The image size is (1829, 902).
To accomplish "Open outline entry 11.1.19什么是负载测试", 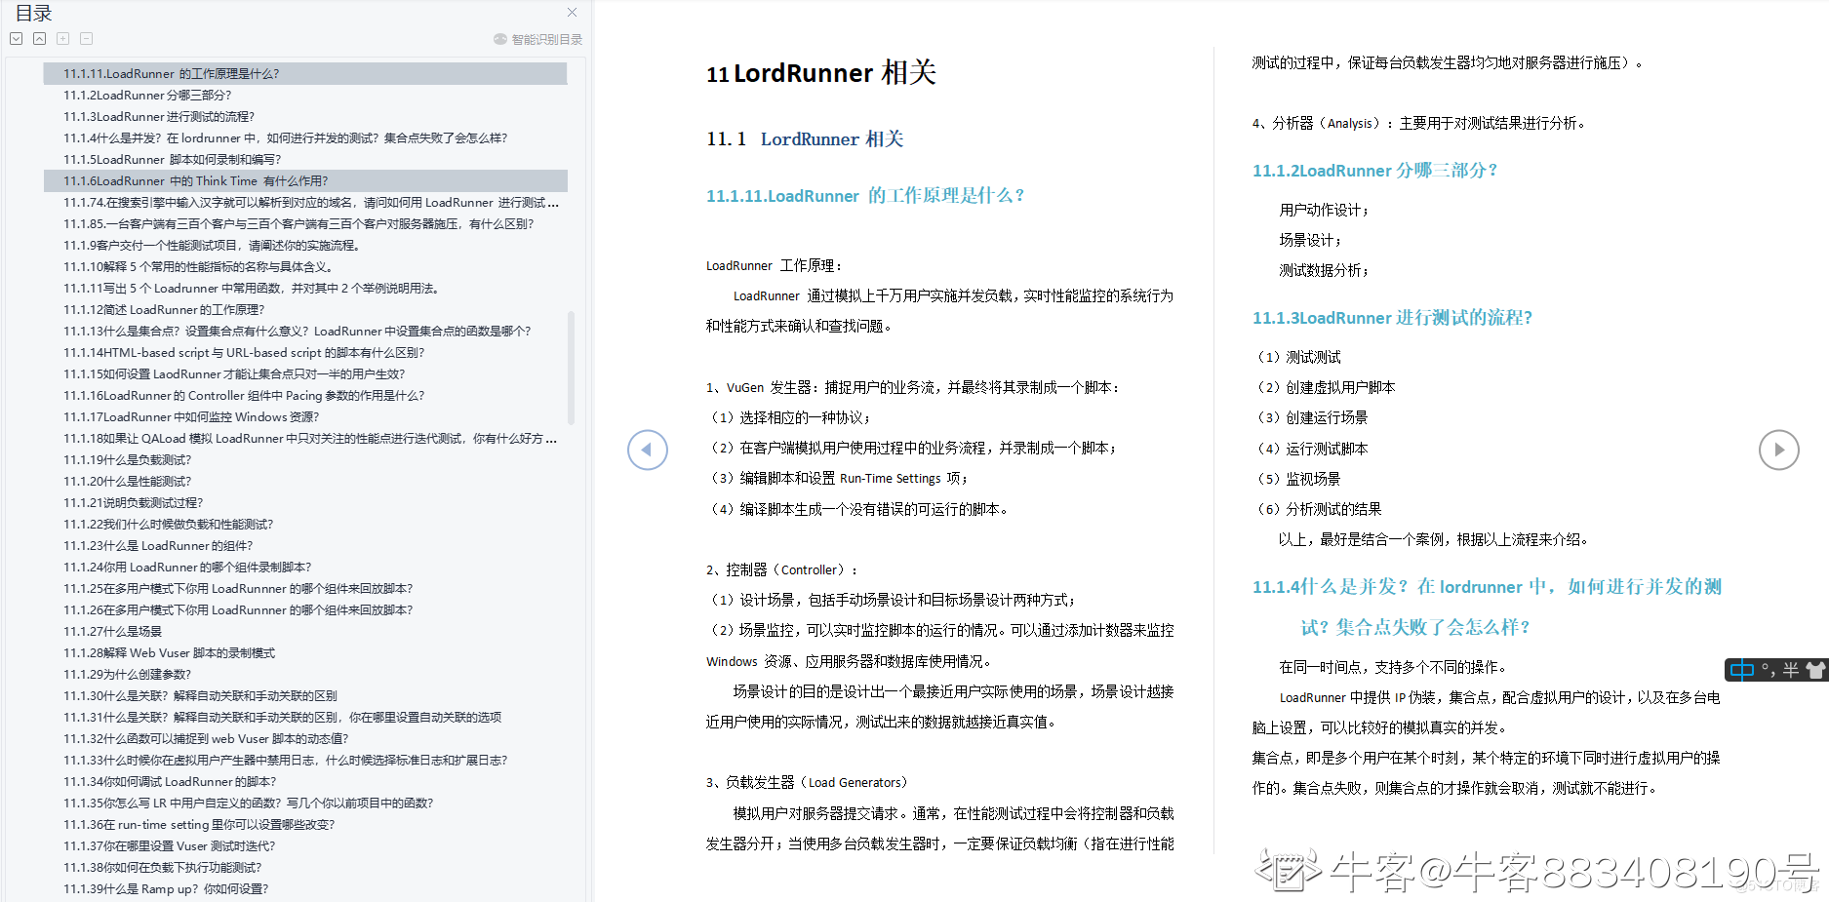I will coord(128,460).
